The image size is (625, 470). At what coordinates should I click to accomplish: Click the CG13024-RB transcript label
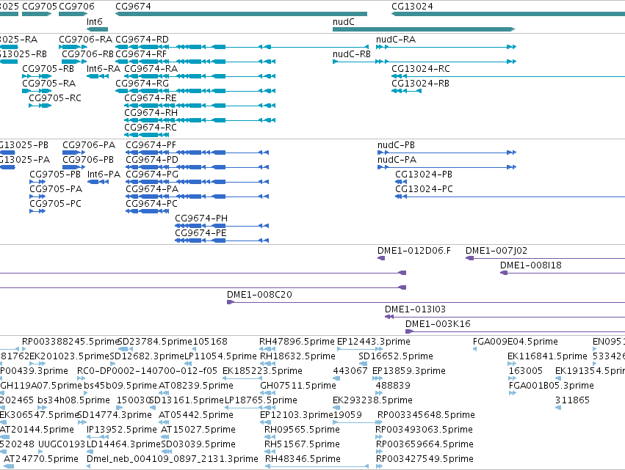420,84
